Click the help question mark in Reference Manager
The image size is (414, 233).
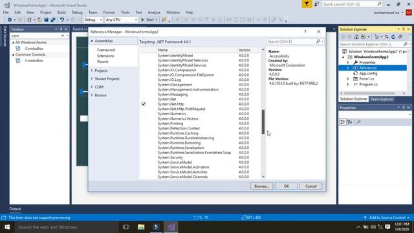[305, 32]
